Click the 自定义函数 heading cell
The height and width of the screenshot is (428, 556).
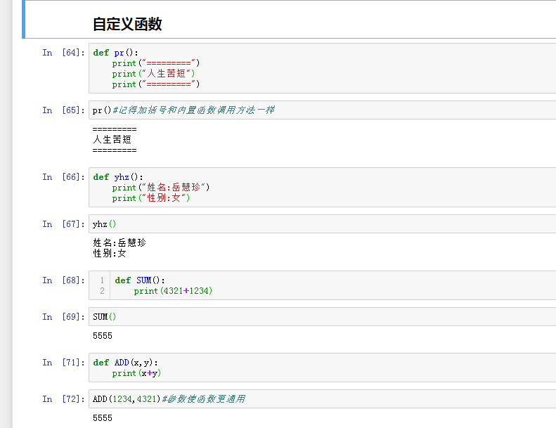pos(127,25)
